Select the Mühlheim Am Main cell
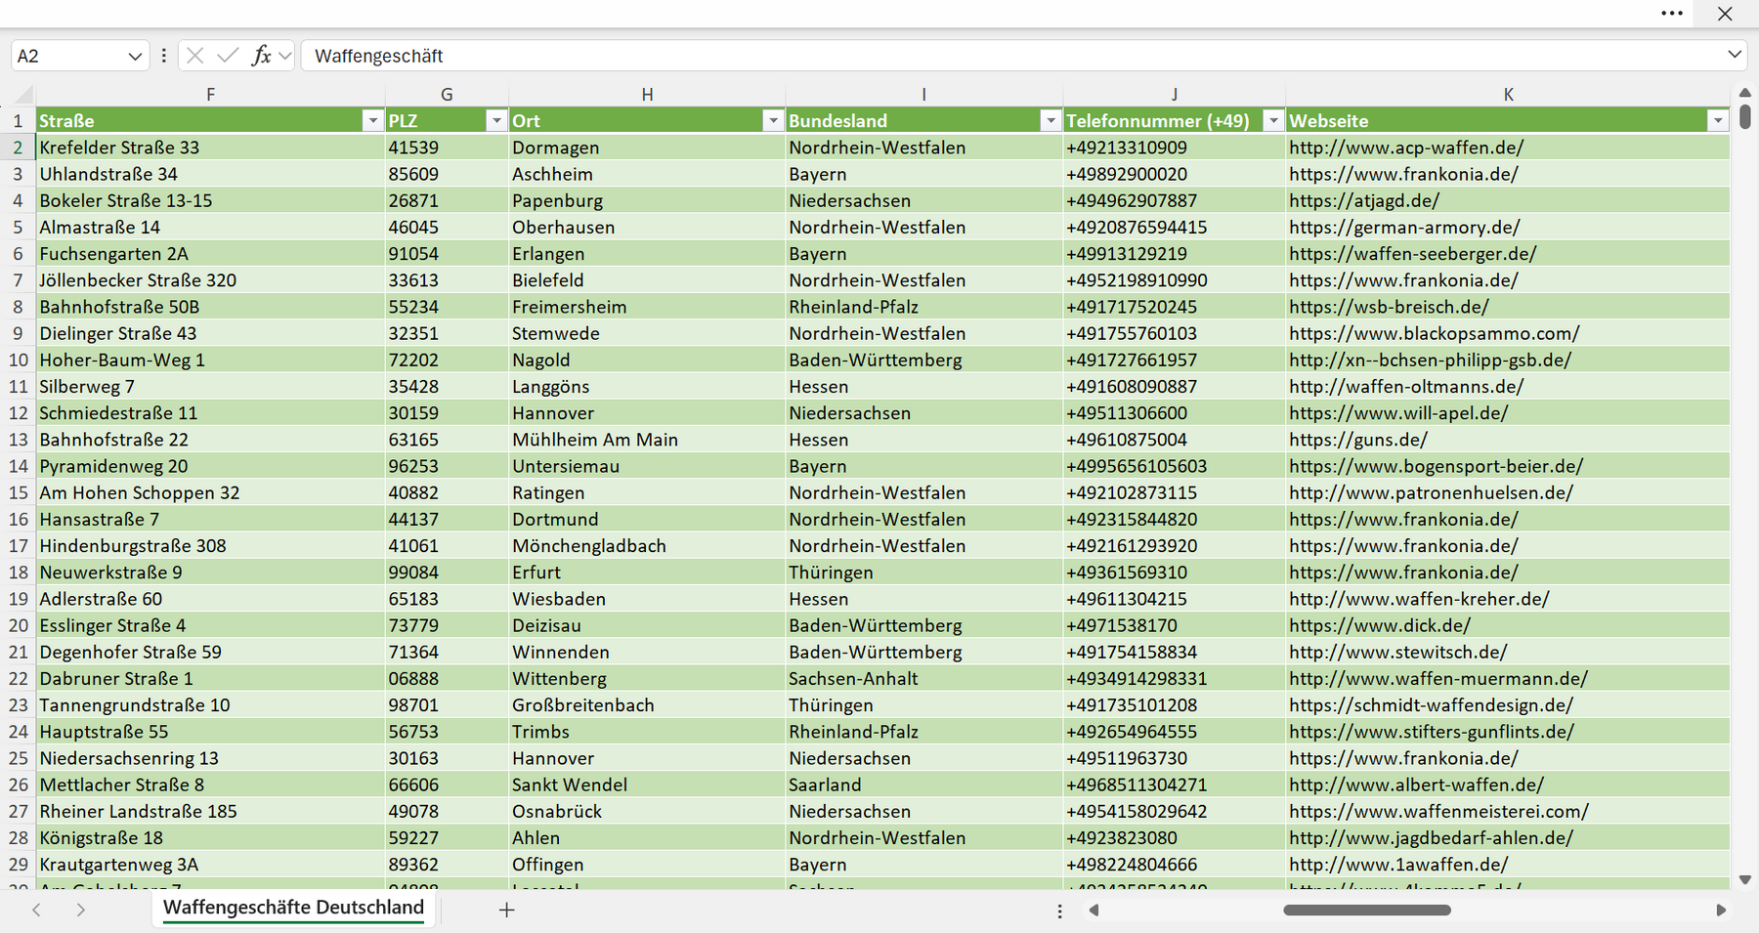 coord(647,440)
